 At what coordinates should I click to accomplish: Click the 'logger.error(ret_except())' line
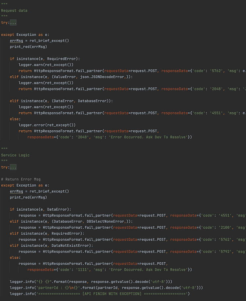click(47, 125)
